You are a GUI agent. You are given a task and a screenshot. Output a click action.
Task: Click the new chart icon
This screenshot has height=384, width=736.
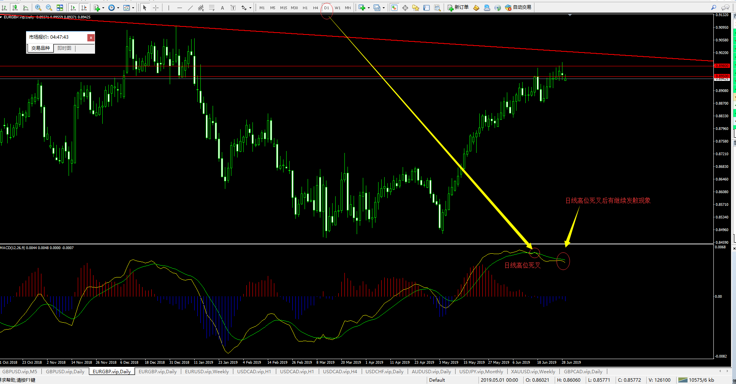point(362,8)
